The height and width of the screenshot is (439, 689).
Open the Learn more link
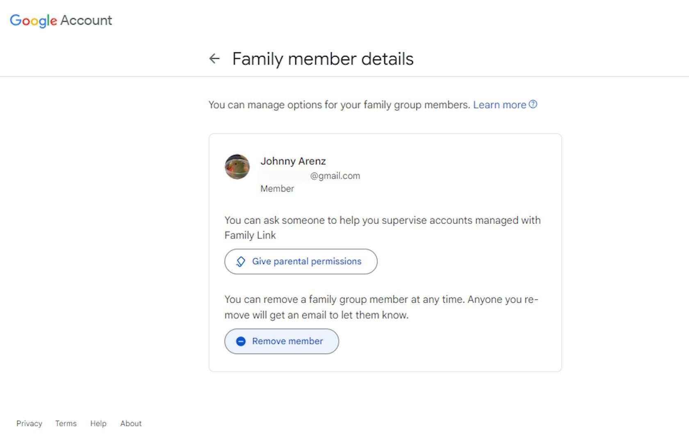click(499, 105)
